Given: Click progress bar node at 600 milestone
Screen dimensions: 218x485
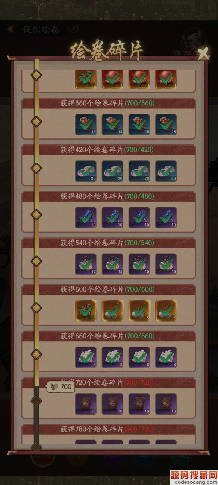Looking at the screenshot, I should tap(36, 307).
